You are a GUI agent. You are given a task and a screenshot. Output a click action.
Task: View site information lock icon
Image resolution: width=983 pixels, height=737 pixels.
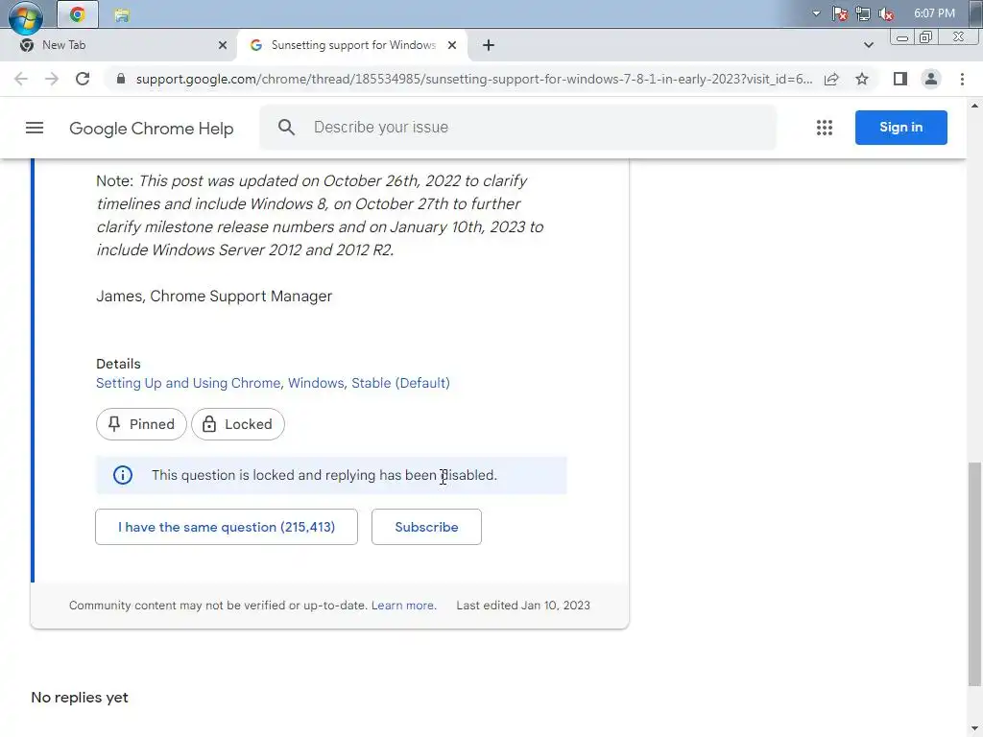coord(121,79)
